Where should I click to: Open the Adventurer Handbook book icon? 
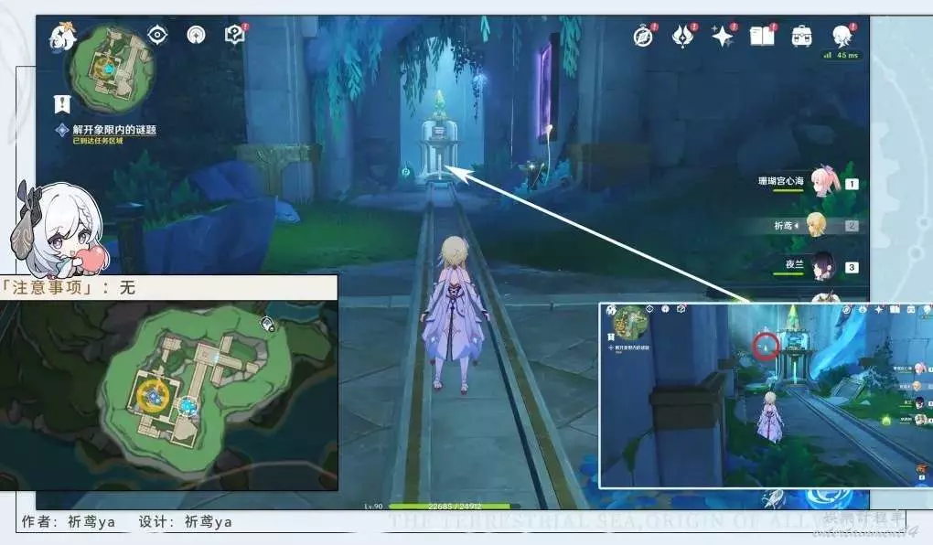pos(762,37)
